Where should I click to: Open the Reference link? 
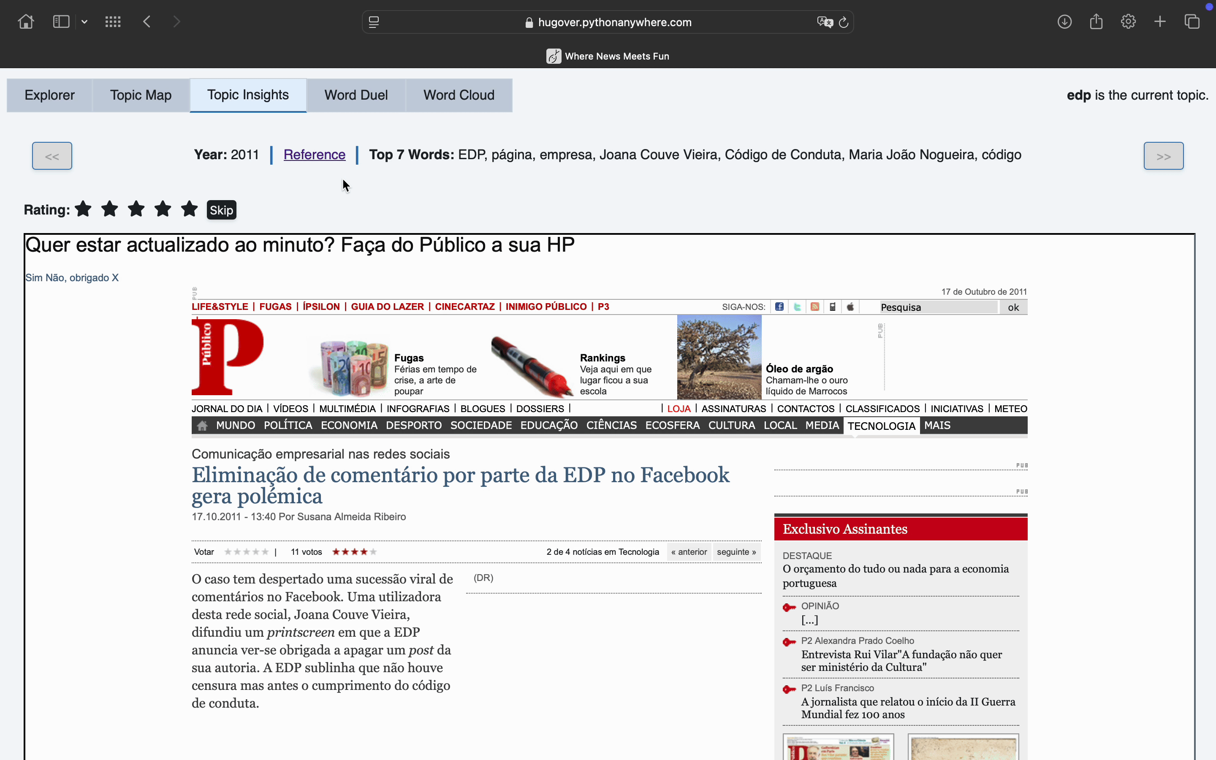coord(314,154)
